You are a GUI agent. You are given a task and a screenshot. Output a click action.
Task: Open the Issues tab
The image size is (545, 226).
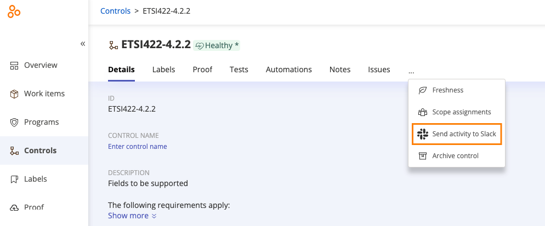point(379,69)
